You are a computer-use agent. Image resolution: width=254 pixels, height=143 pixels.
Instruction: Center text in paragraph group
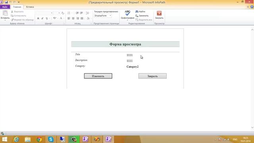[x=73, y=18]
